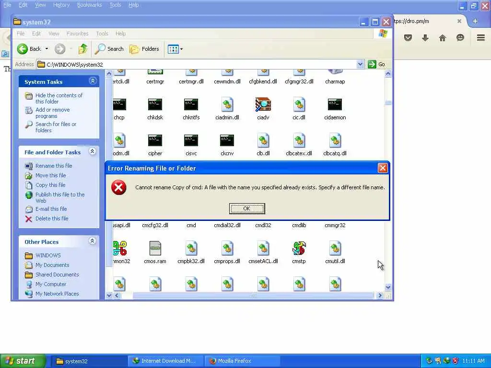This screenshot has height=368, width=491.
Task: Open the Firefox hamburger menu icon
Action: pyautogui.click(x=480, y=38)
